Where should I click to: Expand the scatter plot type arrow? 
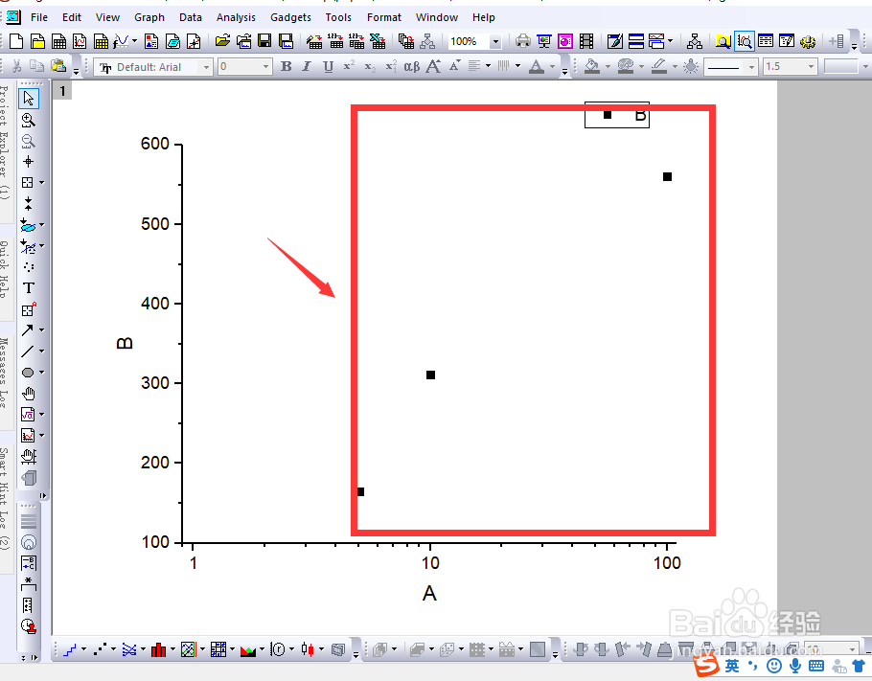tap(113, 648)
